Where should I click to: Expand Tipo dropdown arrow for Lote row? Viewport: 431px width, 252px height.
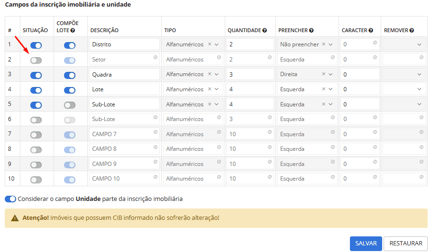click(217, 89)
